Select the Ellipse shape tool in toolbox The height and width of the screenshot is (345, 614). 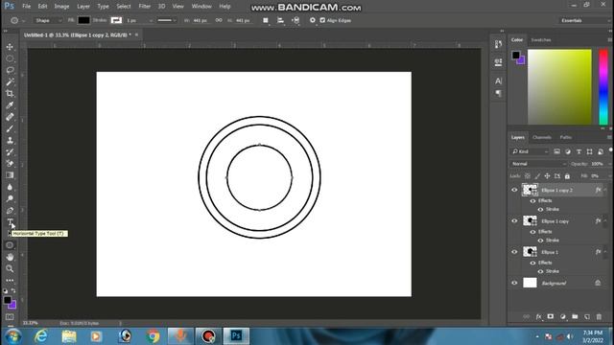(x=10, y=245)
